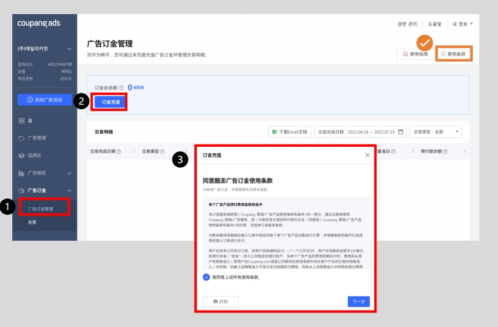Open the 品牌区 sidebar item
This screenshot has width=498, height=327.
[x=35, y=155]
